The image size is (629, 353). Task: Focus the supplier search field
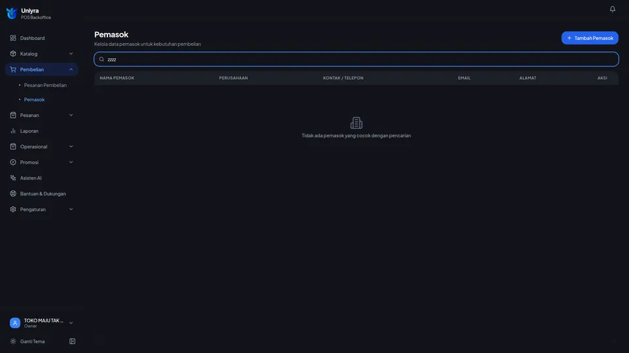click(x=356, y=59)
